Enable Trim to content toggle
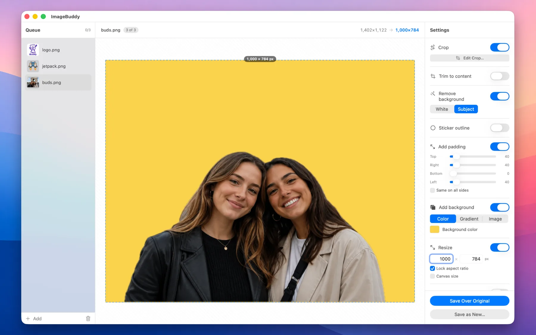This screenshot has width=536, height=335. click(x=499, y=76)
